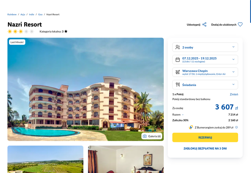
Task: Click the camera icon in Galeria button
Action: coord(145,136)
